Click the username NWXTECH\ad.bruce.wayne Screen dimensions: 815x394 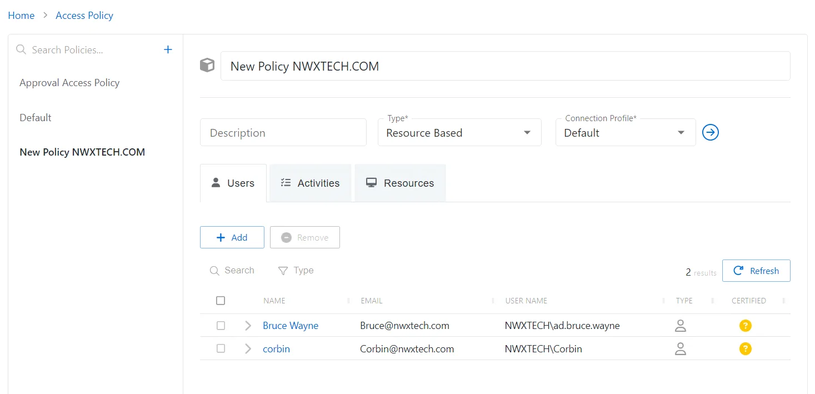click(562, 326)
